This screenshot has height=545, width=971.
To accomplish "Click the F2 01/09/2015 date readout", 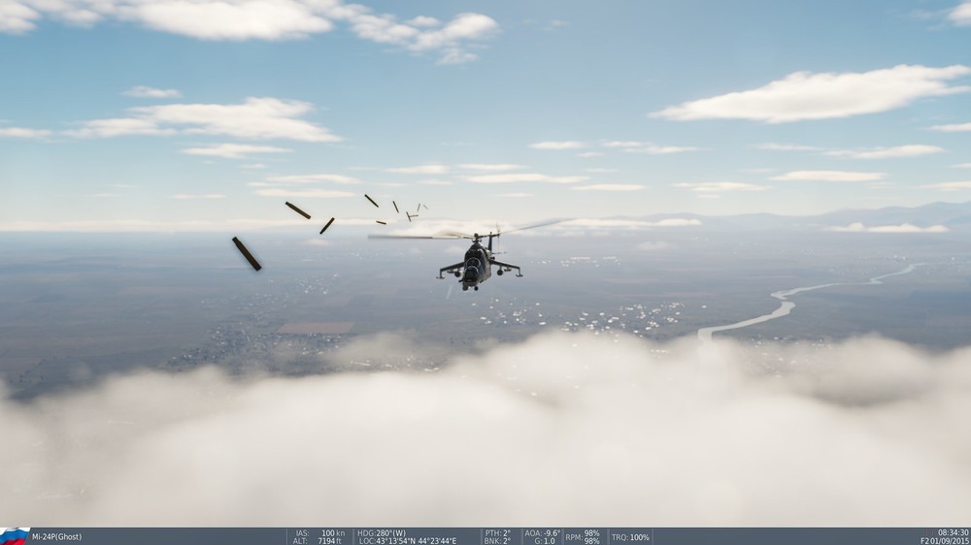I will point(945,541).
